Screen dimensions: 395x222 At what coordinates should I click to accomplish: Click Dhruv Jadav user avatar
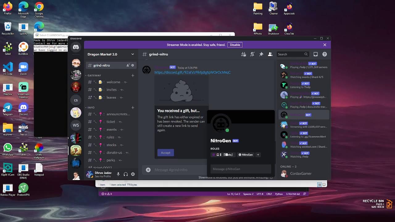[x=89, y=174]
